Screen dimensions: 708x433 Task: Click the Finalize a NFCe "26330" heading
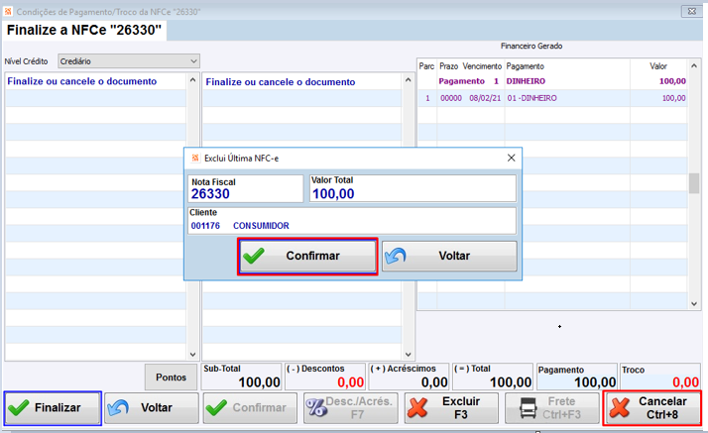84,30
